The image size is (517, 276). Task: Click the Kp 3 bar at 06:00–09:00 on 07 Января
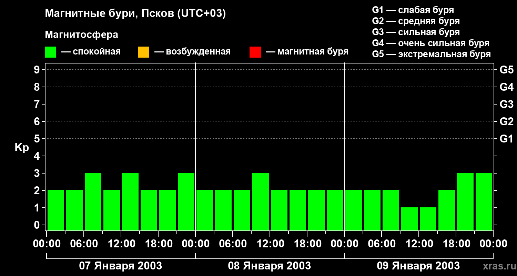pyautogui.click(x=93, y=201)
